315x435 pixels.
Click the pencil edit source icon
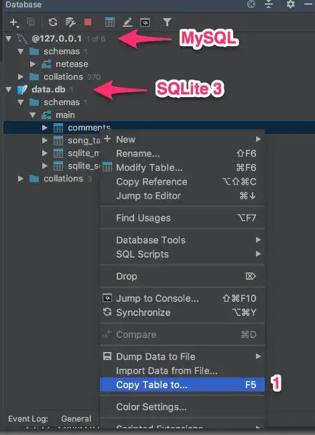127,22
